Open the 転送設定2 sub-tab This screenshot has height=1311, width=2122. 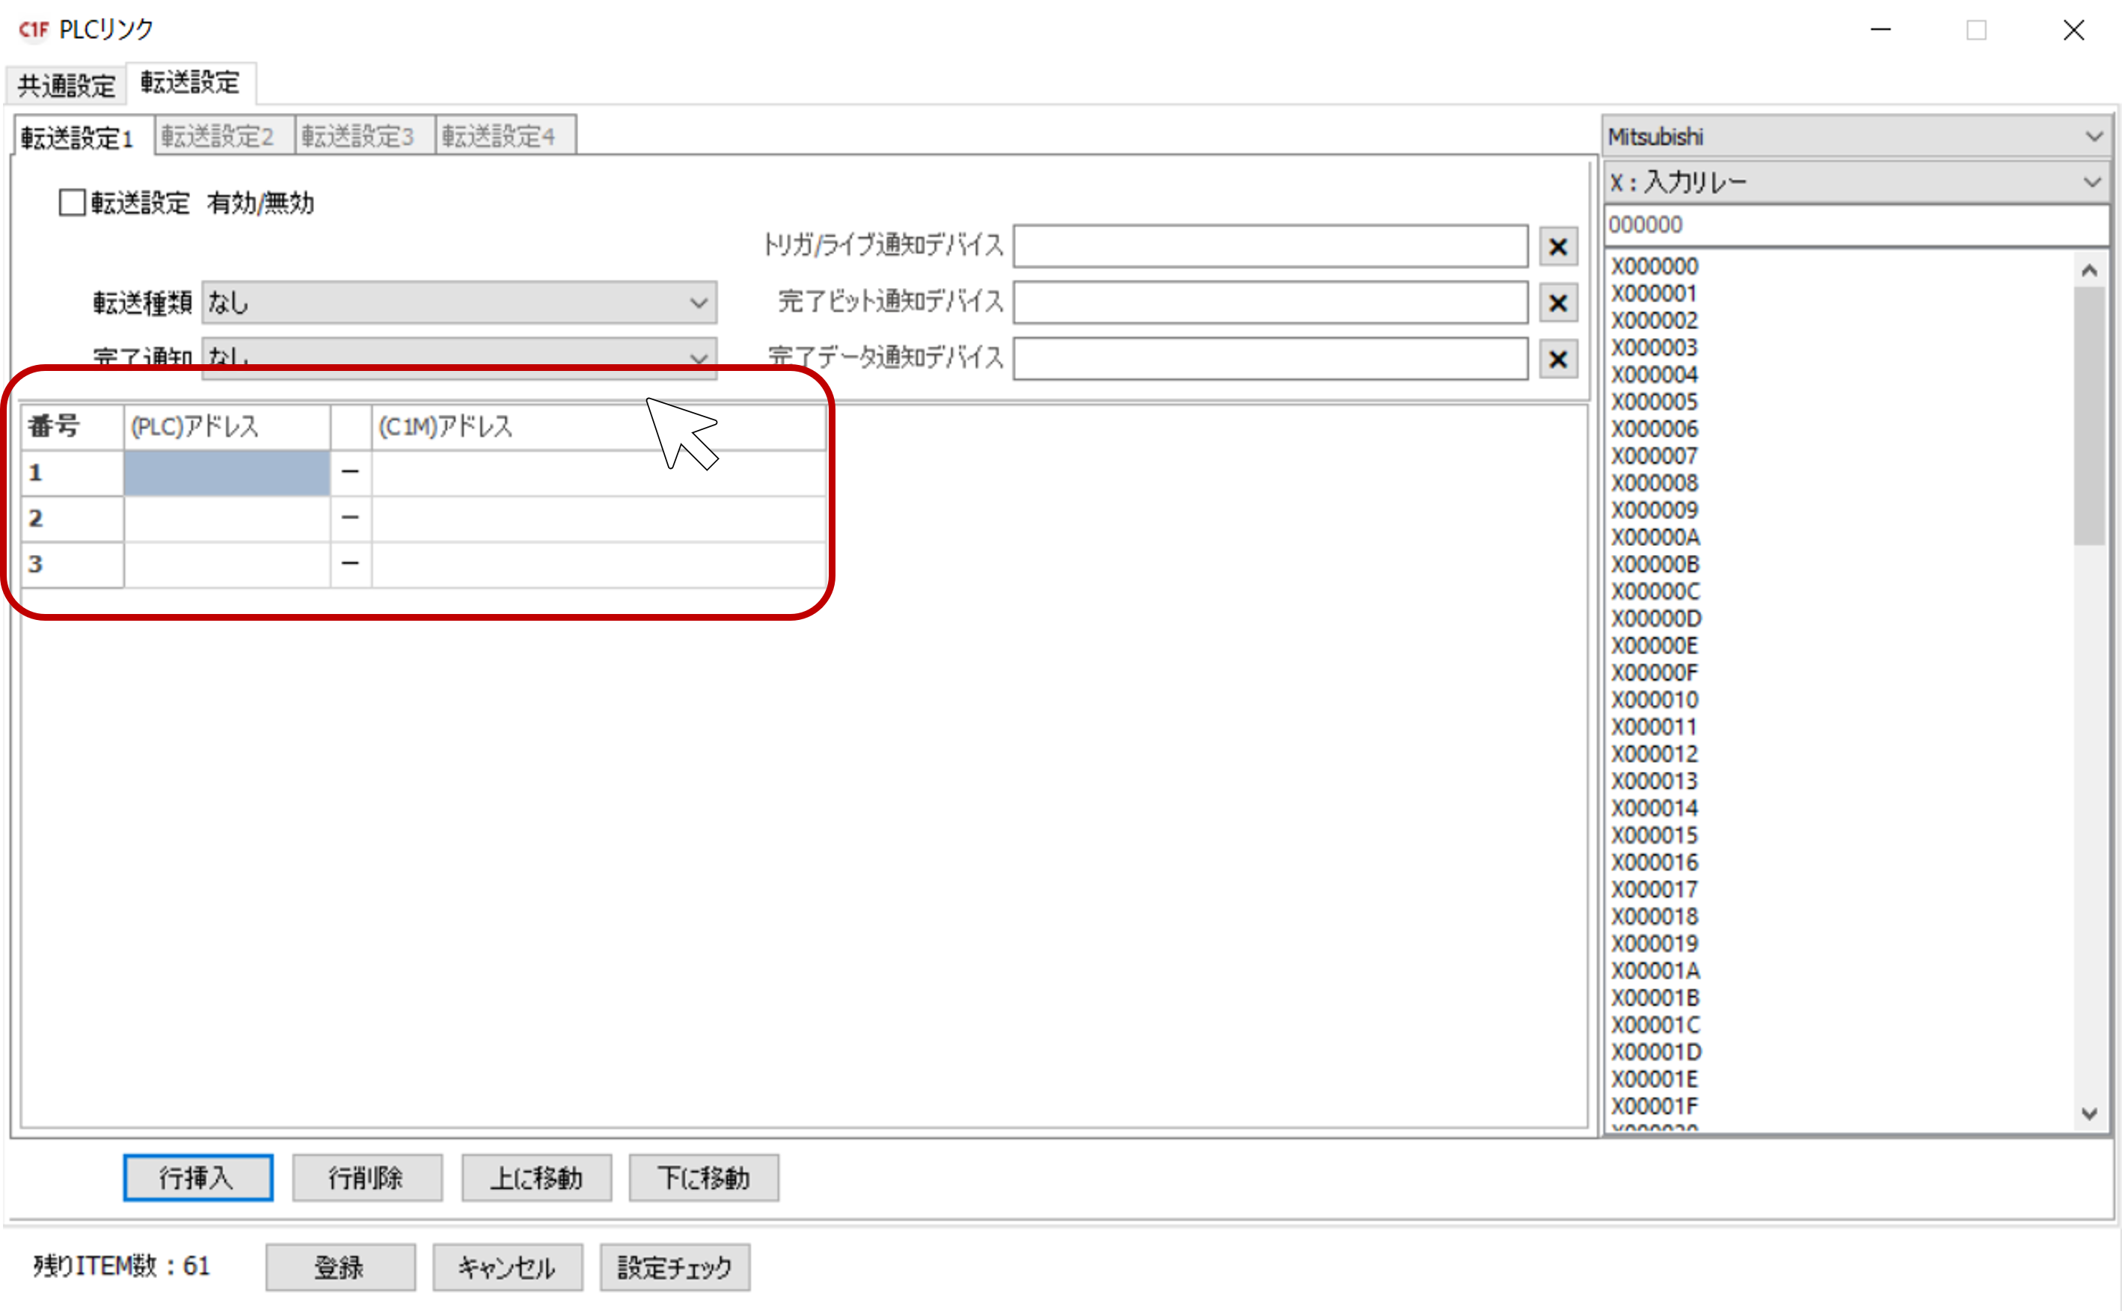218,136
